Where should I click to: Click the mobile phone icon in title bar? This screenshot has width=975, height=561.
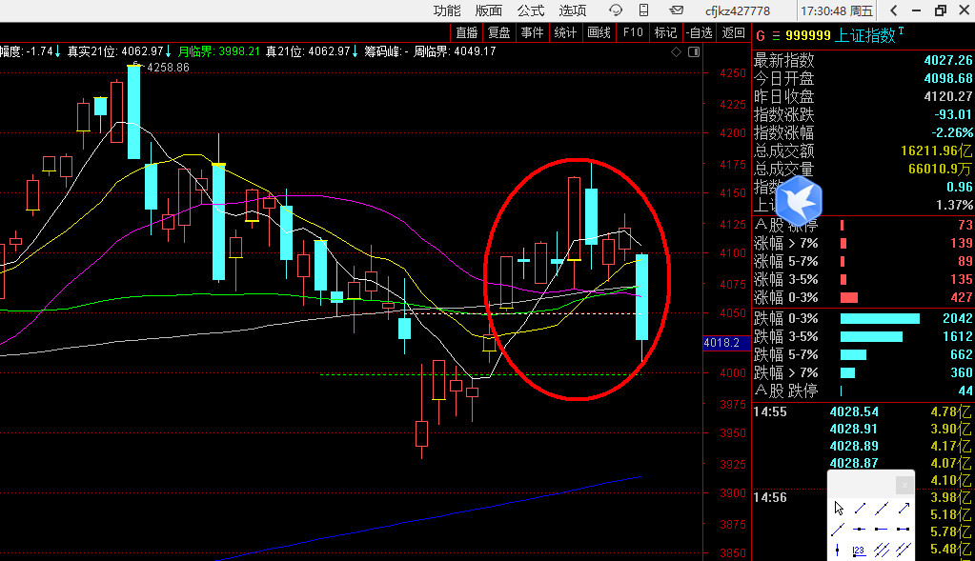[644, 10]
